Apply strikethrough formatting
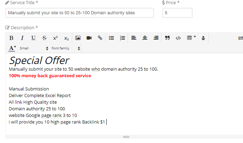 44,38
